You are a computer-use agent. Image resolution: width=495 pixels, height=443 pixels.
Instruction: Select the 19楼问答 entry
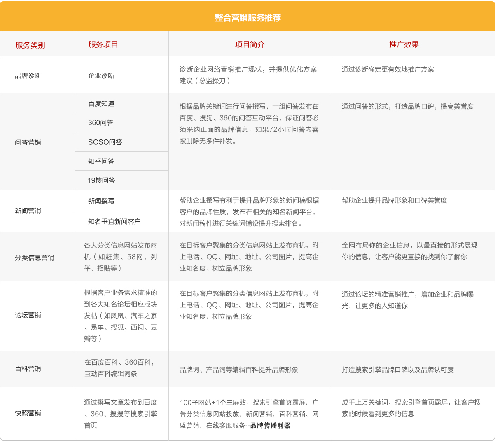(101, 180)
